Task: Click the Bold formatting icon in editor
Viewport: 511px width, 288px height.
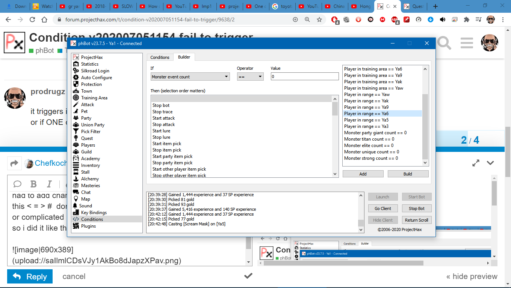Action: tap(33, 184)
